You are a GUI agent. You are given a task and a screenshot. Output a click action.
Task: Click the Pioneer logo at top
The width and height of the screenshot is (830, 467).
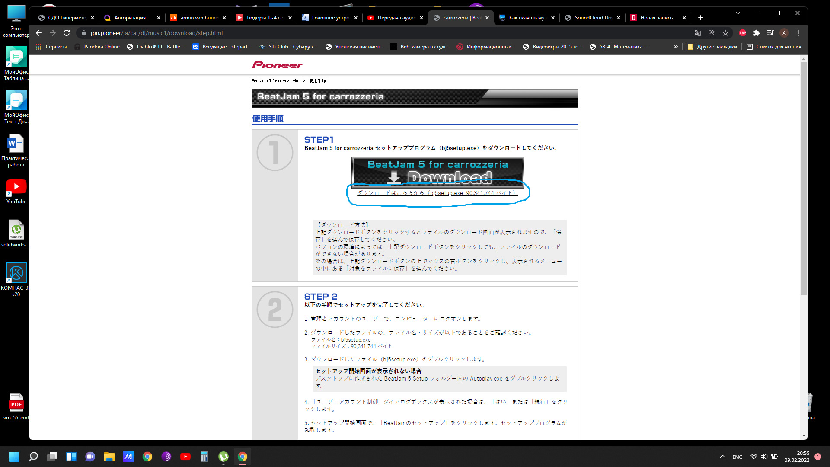(278, 65)
